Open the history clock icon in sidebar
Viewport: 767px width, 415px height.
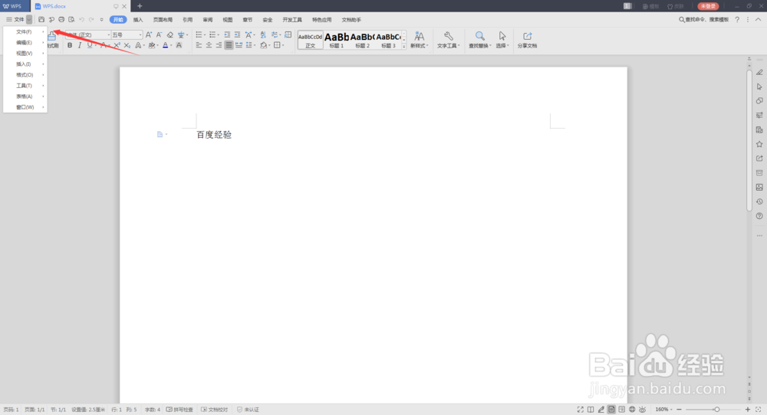coord(759,201)
